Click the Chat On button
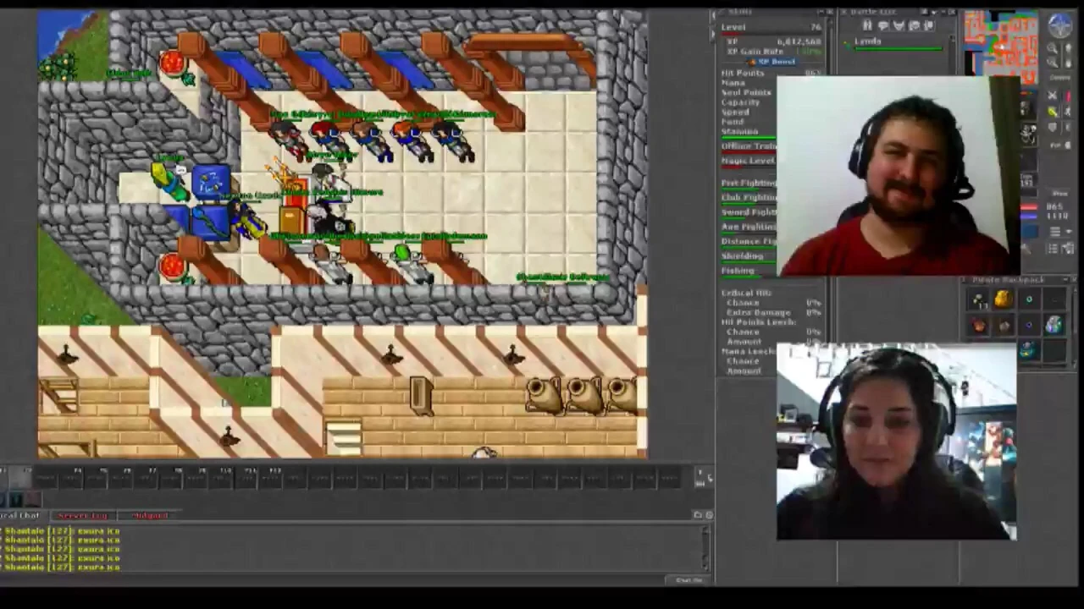The image size is (1084, 609). coord(689,580)
